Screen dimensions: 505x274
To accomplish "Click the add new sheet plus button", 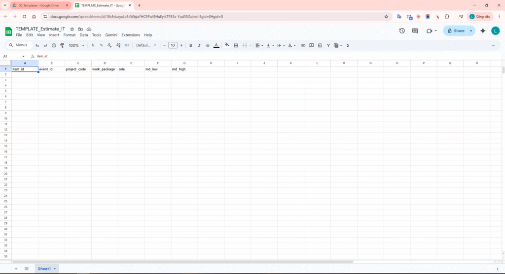I will click(x=16, y=269).
